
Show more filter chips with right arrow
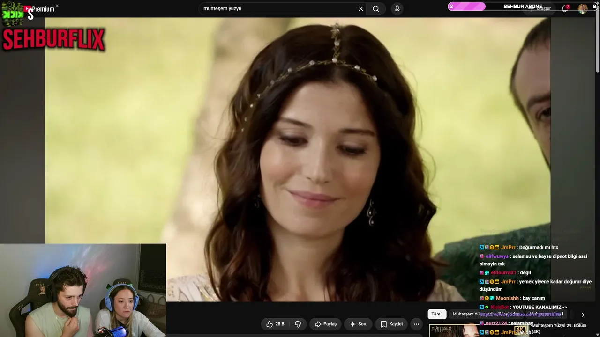click(583, 315)
